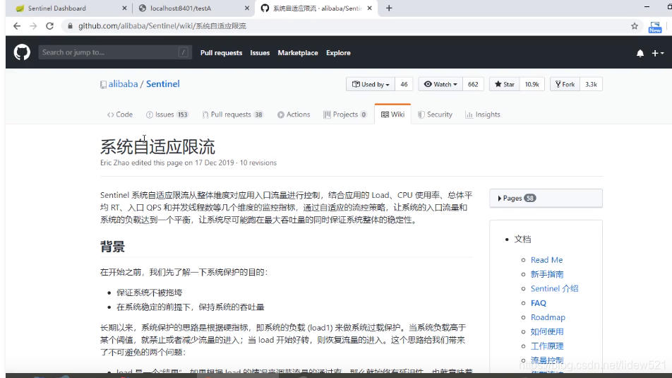The height and width of the screenshot is (378, 672).
Task: Click the stargazers count 10.9k
Action: pyautogui.click(x=532, y=85)
